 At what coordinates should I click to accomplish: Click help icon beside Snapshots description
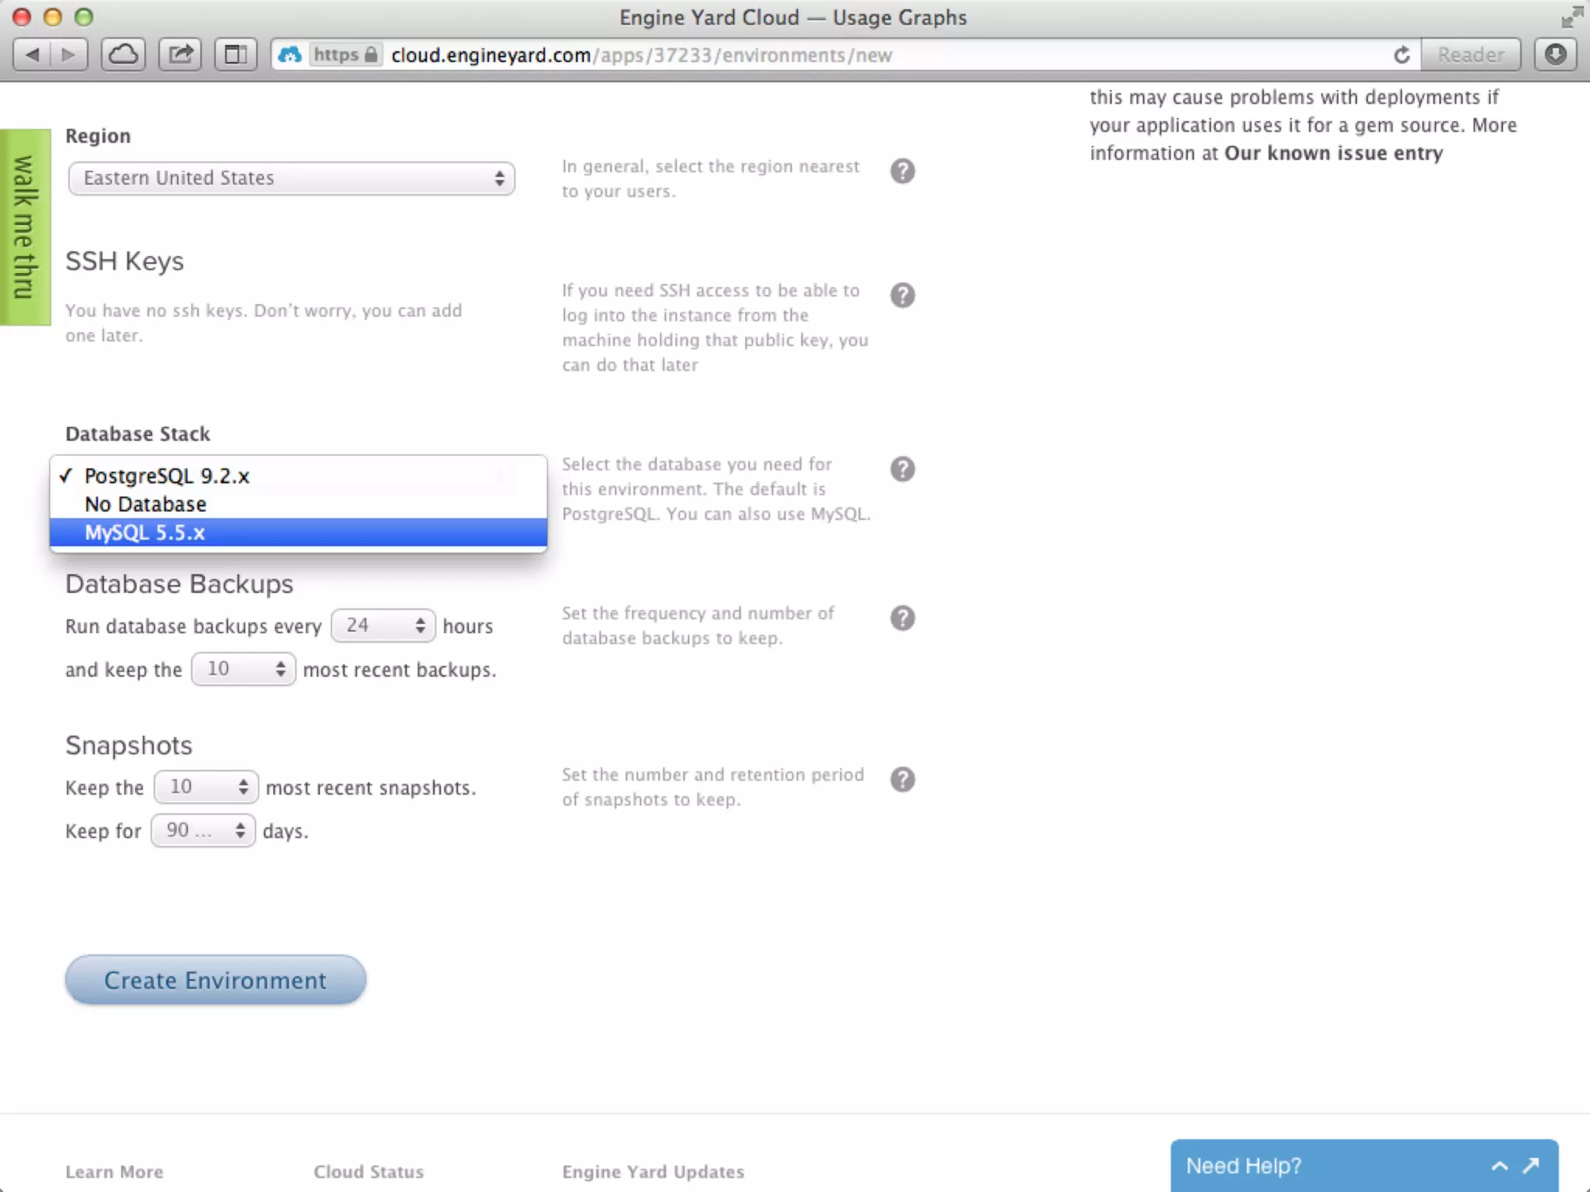(902, 779)
